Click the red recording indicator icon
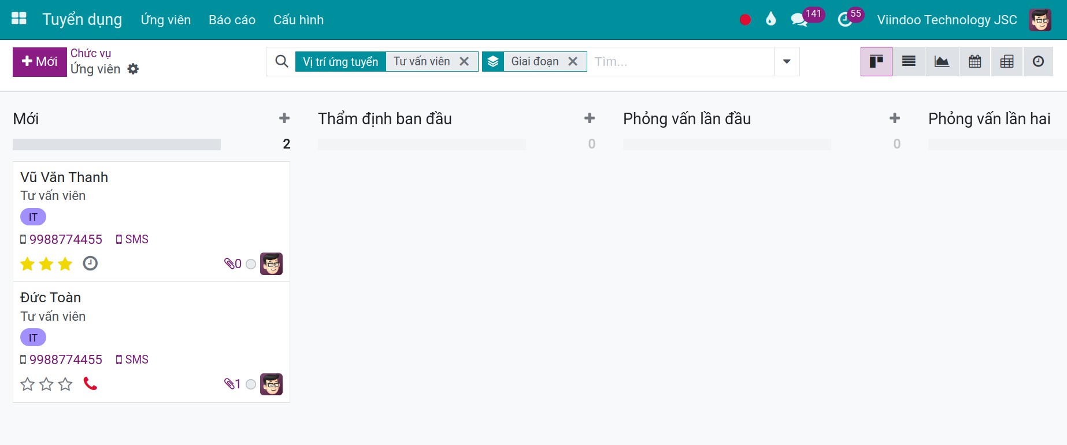 tap(745, 20)
